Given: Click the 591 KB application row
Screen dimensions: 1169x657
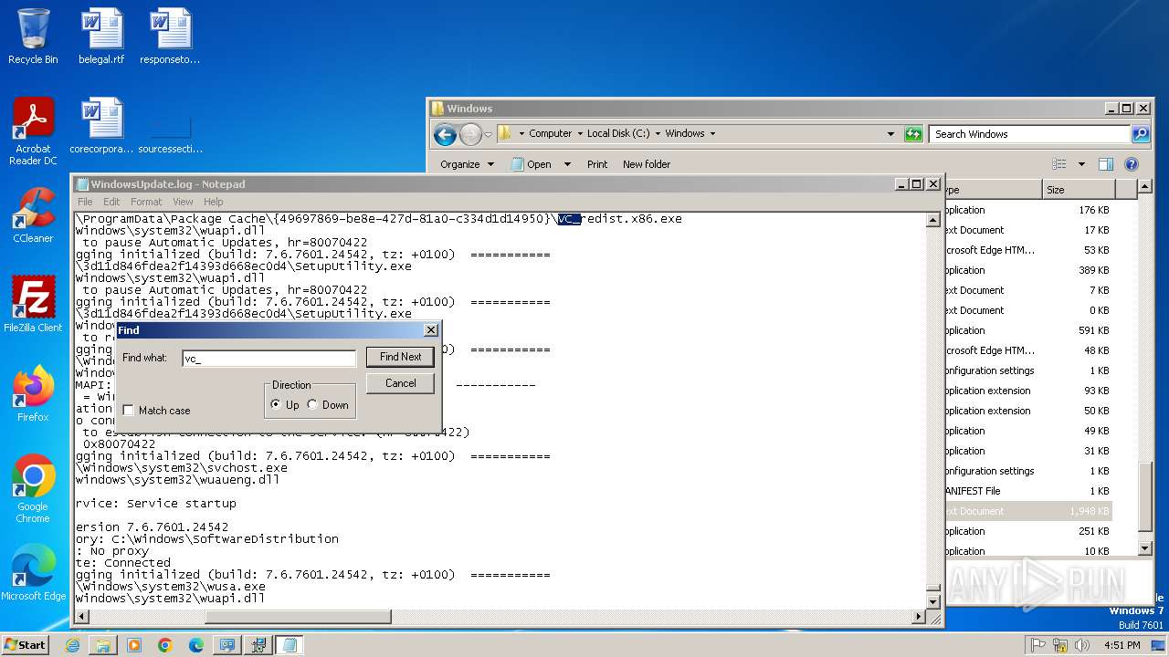Looking at the screenshot, I should 1027,330.
